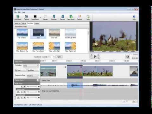Open the Help menu in menu bar
Image resolution: width=152 pixels, height=114 pixels.
pyautogui.click(x=23, y=12)
